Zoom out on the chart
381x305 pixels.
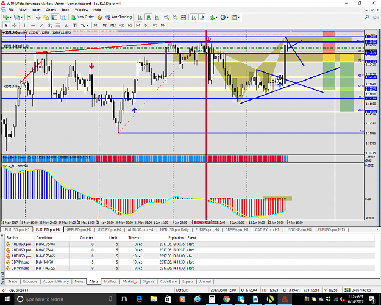(x=175, y=17)
